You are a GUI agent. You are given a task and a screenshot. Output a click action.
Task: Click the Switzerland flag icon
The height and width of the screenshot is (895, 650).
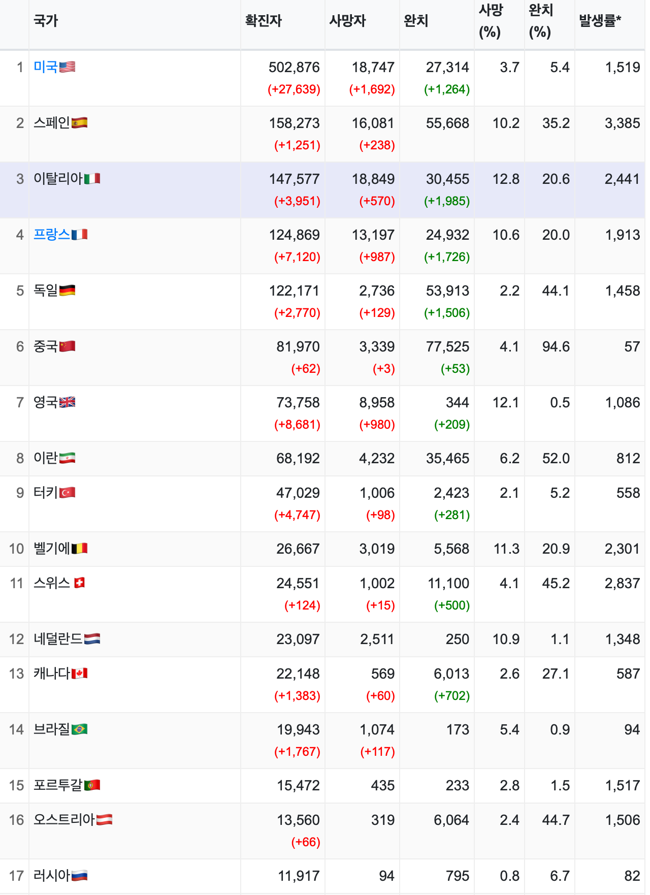79,583
